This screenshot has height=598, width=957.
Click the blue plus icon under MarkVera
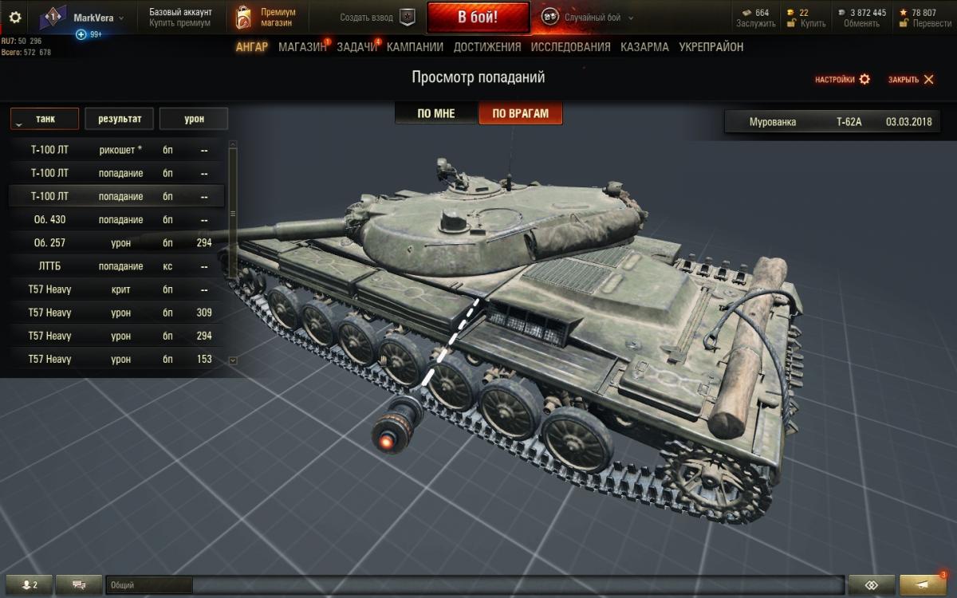(81, 35)
